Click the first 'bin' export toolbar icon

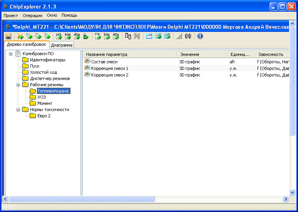68,36
